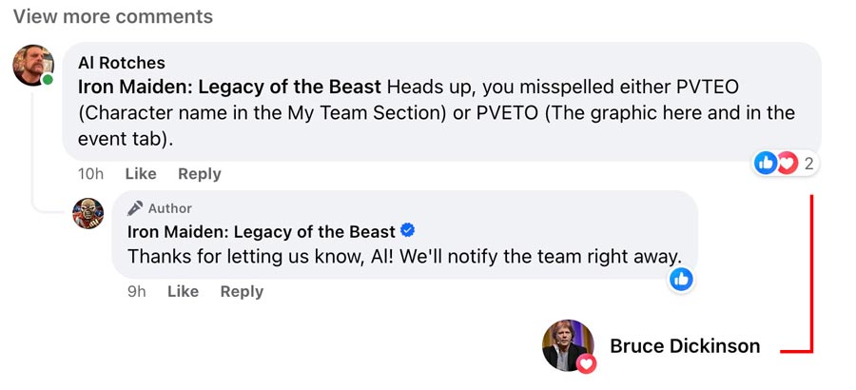The height and width of the screenshot is (390, 856).
Task: Reply to Al Rotches' comment
Action: coord(200,174)
